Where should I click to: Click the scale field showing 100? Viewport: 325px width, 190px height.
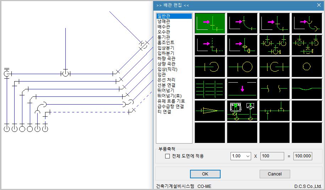pyautogui.click(x=272, y=156)
